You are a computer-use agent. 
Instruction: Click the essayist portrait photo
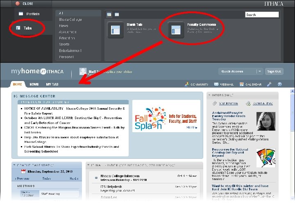tap(266, 121)
